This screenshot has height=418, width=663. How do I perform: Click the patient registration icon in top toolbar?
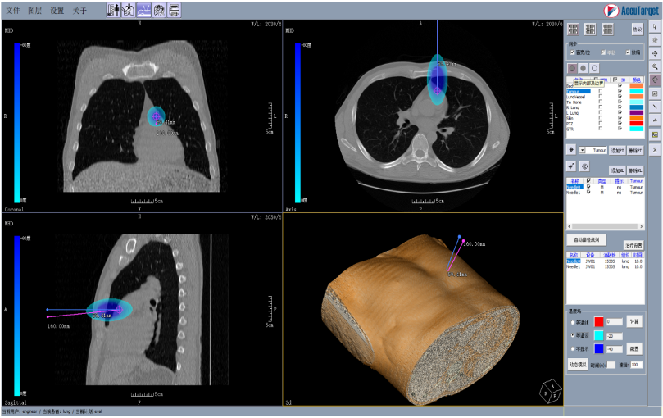(113, 10)
